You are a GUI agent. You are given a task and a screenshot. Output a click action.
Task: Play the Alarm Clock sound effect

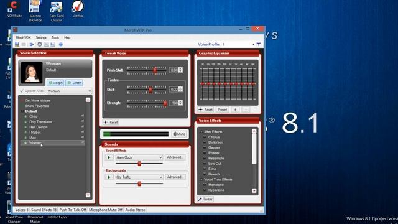pos(109,157)
